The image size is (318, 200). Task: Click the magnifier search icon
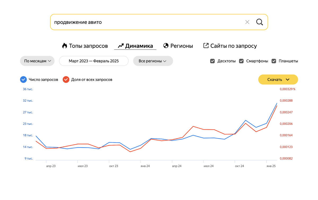(x=260, y=22)
